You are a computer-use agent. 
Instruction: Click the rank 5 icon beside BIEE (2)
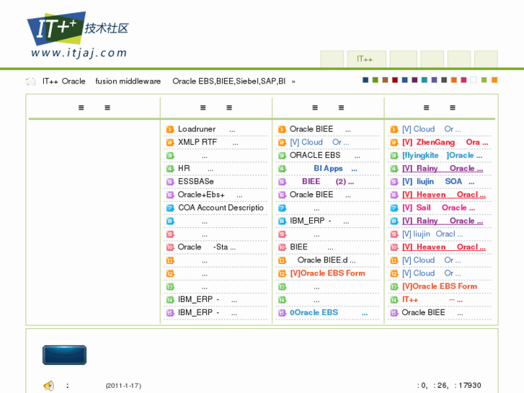283,182
